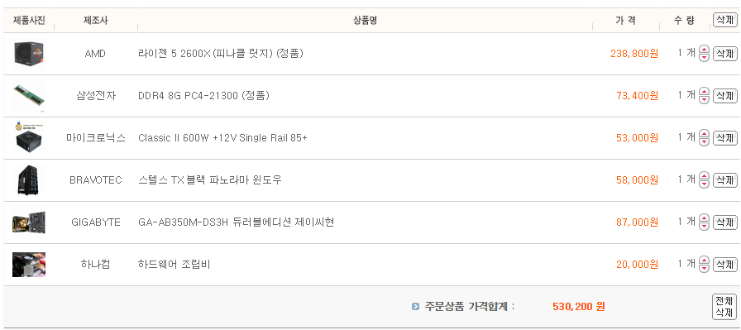
Task: Open the 스텔스 TX 블랙 파노라마 윈도우 product name
Action: point(210,179)
